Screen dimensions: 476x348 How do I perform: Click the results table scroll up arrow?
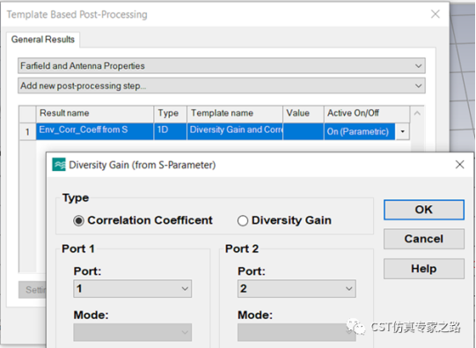417,114
